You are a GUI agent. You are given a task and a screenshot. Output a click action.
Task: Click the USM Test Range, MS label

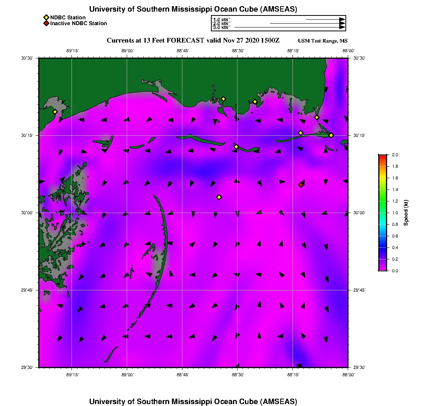coord(323,41)
